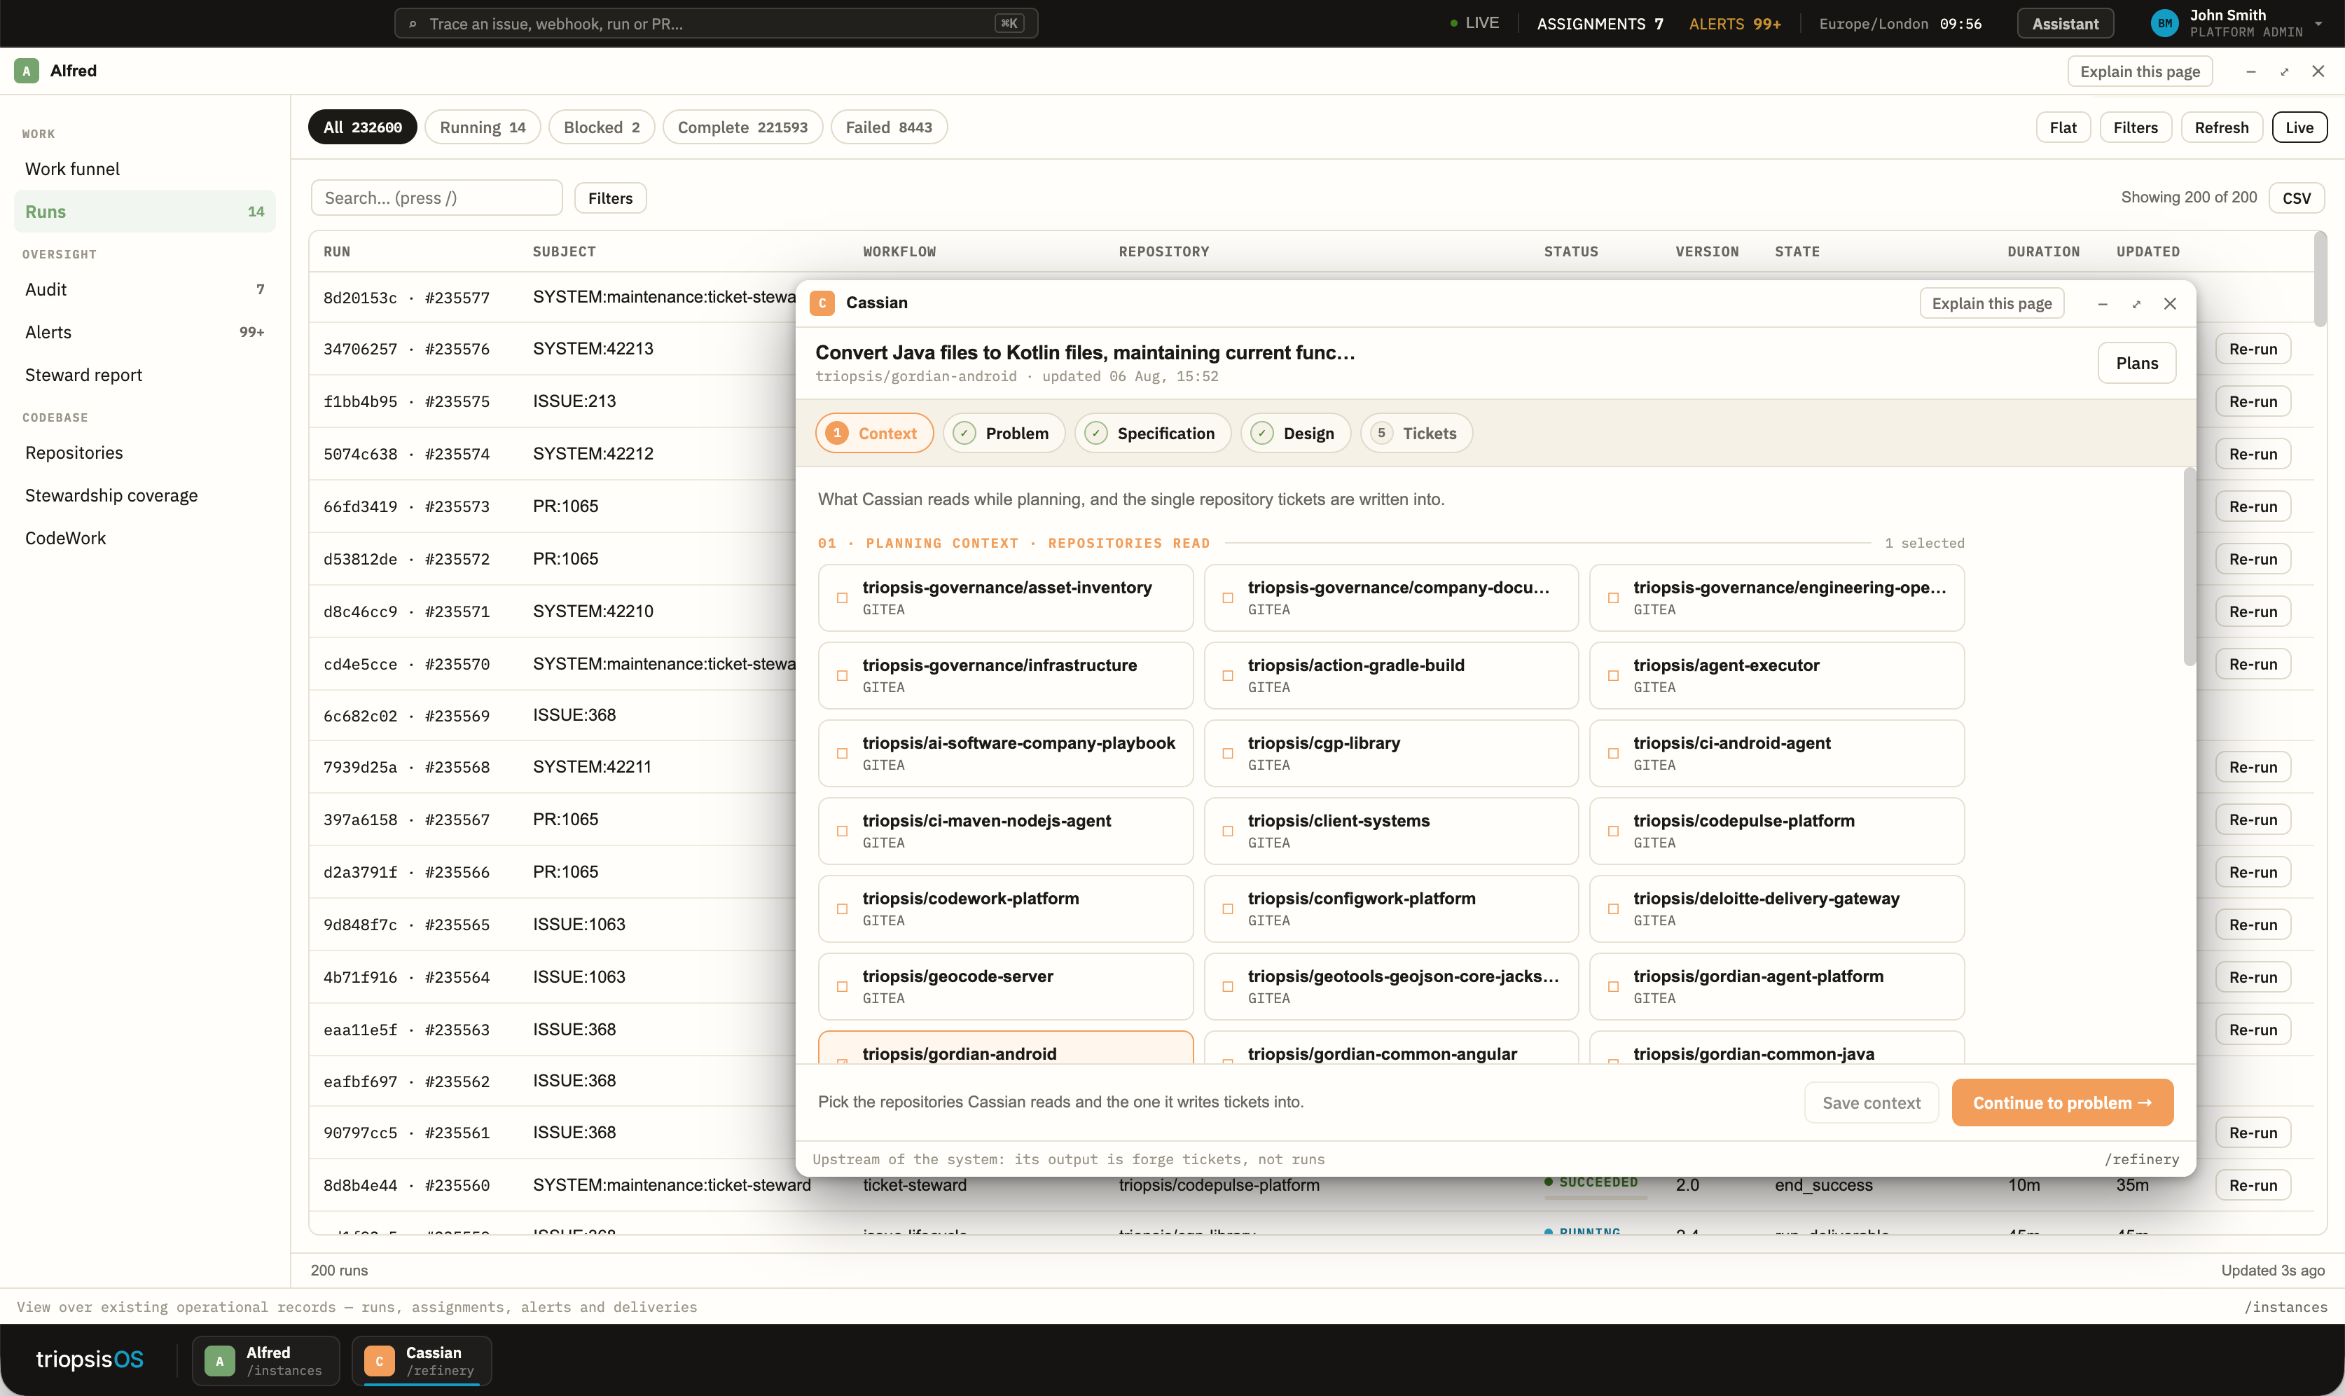The image size is (2345, 1396).
Task: Switch to the Specification step
Action: [1152, 433]
